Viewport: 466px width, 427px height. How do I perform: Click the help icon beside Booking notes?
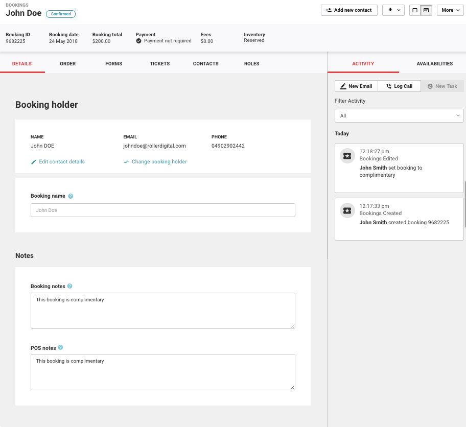tap(70, 287)
